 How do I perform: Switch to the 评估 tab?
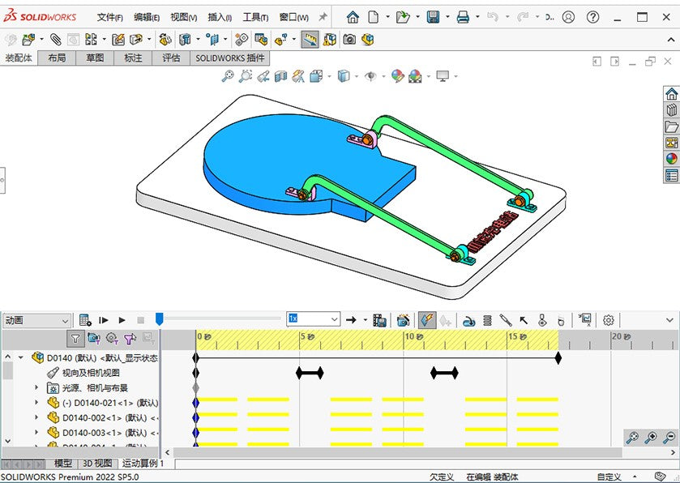click(171, 58)
